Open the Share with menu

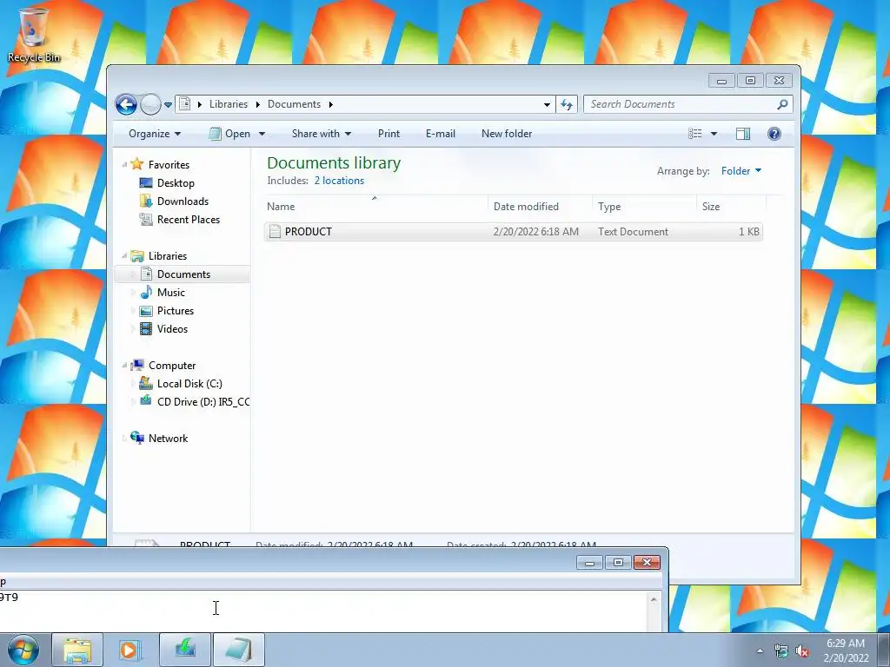tap(322, 134)
